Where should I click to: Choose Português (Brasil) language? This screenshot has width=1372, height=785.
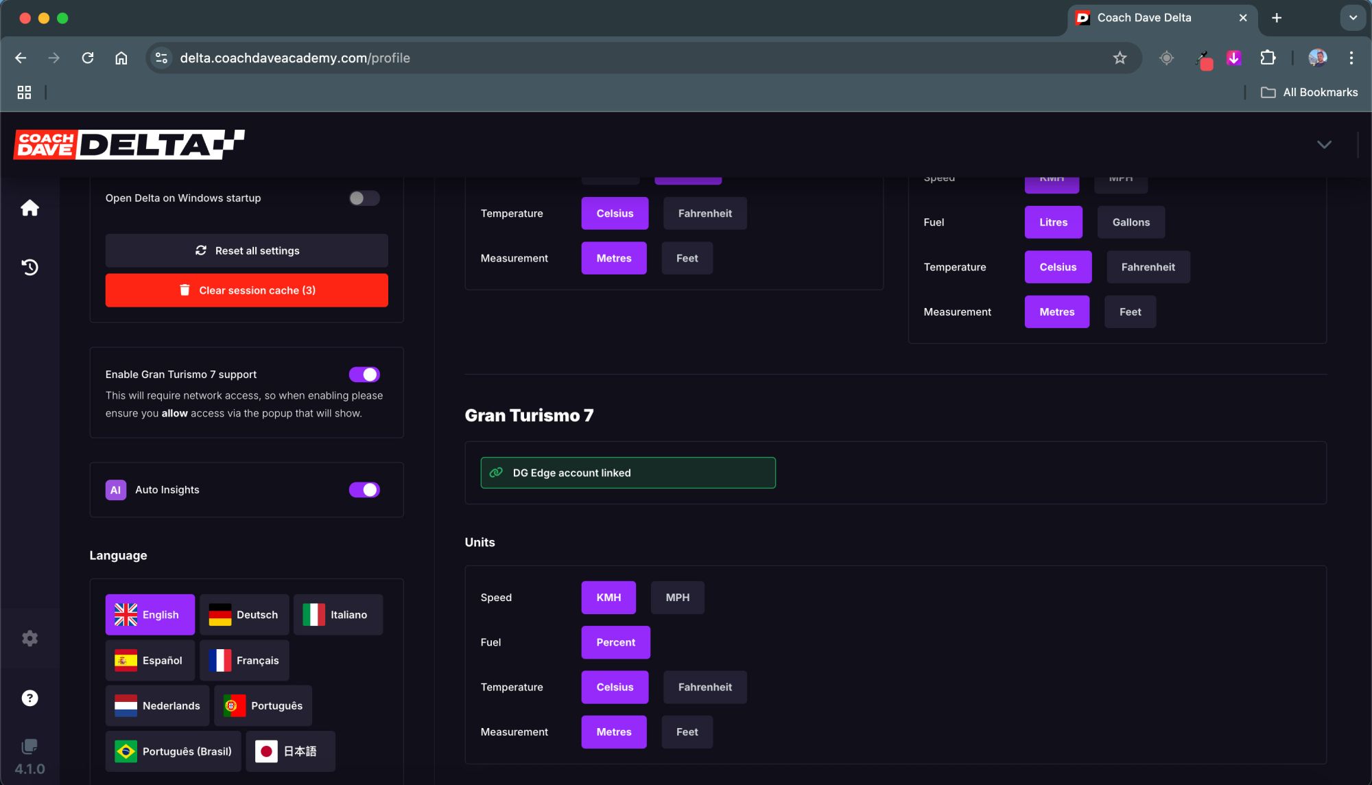(x=173, y=751)
